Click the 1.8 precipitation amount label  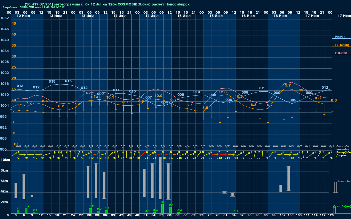point(27,206)
